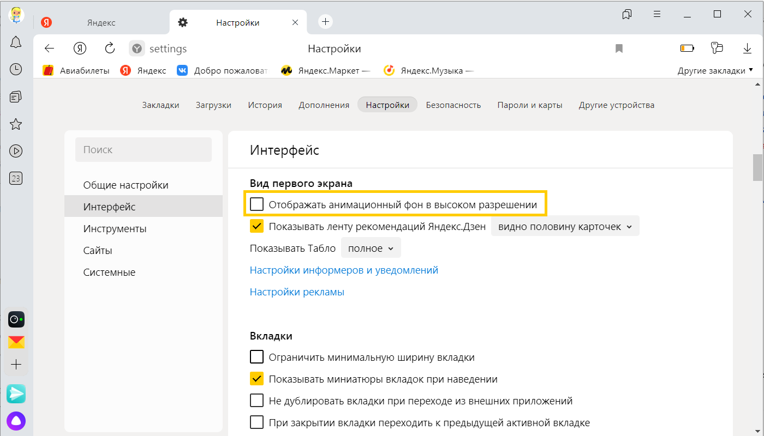
Task: Open the Безопасность settings tab
Action: (453, 105)
